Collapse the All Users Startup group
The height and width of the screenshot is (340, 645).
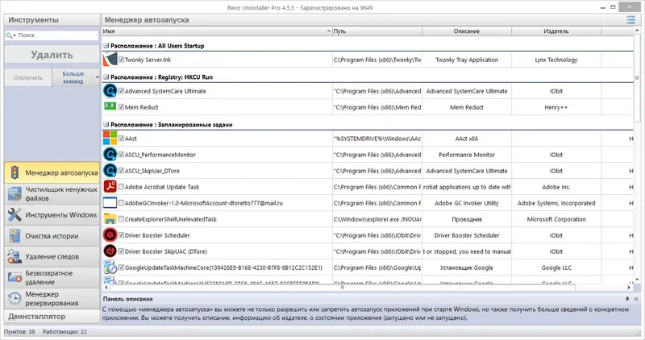106,46
